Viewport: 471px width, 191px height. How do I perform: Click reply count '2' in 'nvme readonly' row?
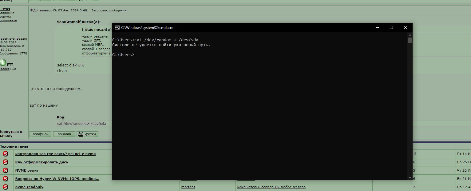tap(414, 187)
